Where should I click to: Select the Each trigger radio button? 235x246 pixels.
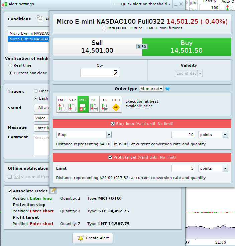(36, 98)
